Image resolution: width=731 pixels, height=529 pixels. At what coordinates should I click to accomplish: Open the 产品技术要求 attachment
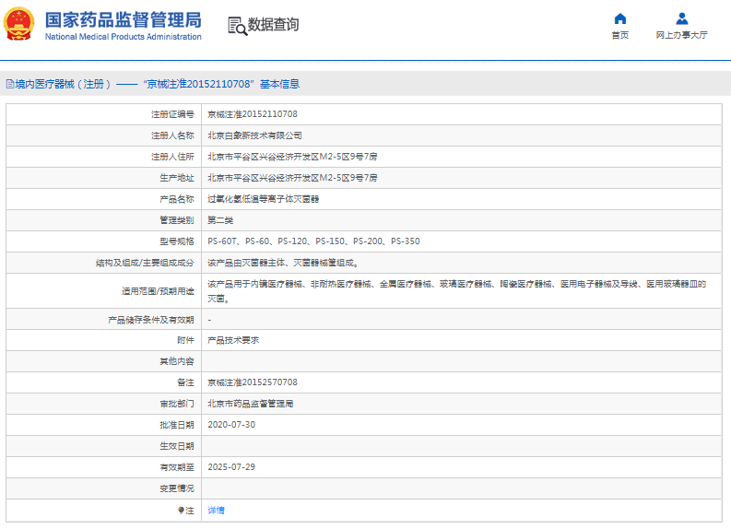[233, 340]
